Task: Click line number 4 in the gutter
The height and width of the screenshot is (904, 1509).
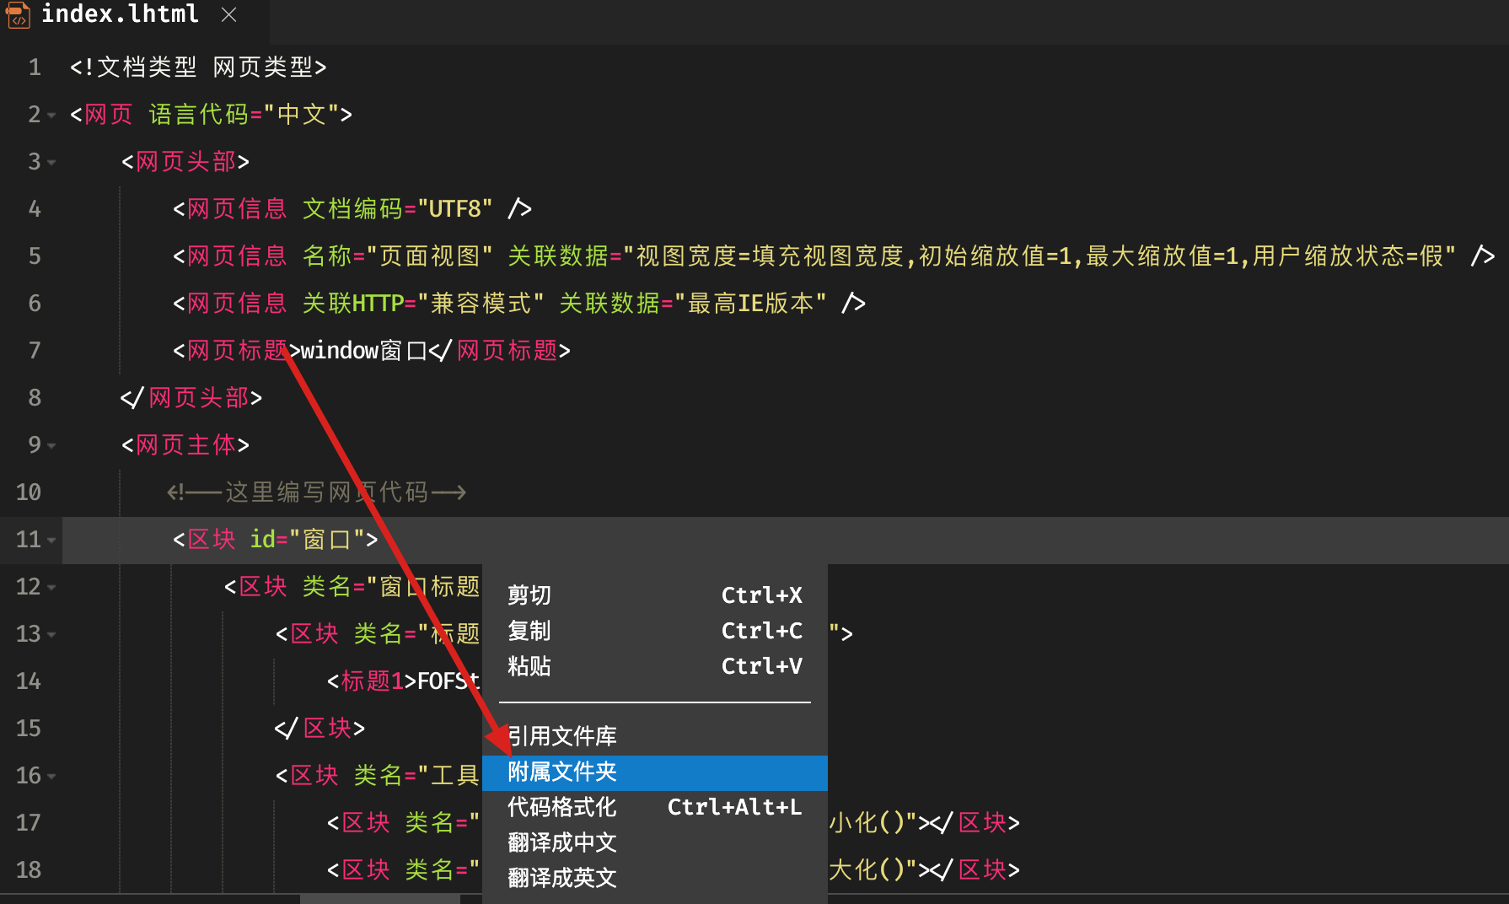Action: point(35,209)
